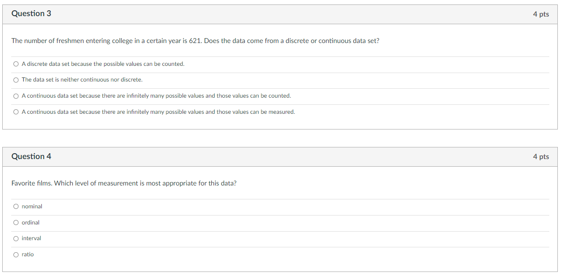Click the 'nominal' option label
Image resolution: width=565 pixels, height=276 pixels.
tap(32, 207)
